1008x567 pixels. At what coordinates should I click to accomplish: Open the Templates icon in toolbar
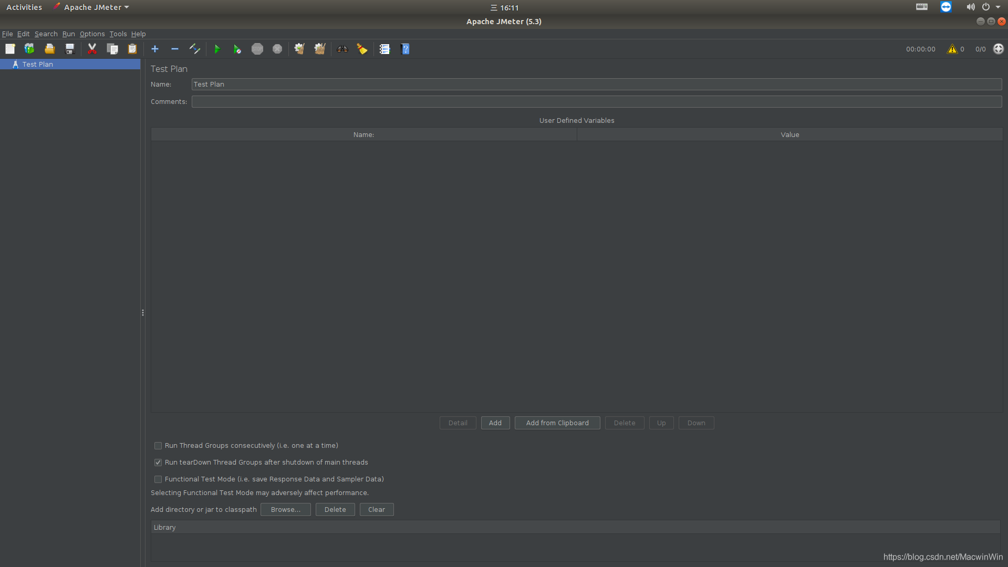(x=29, y=49)
